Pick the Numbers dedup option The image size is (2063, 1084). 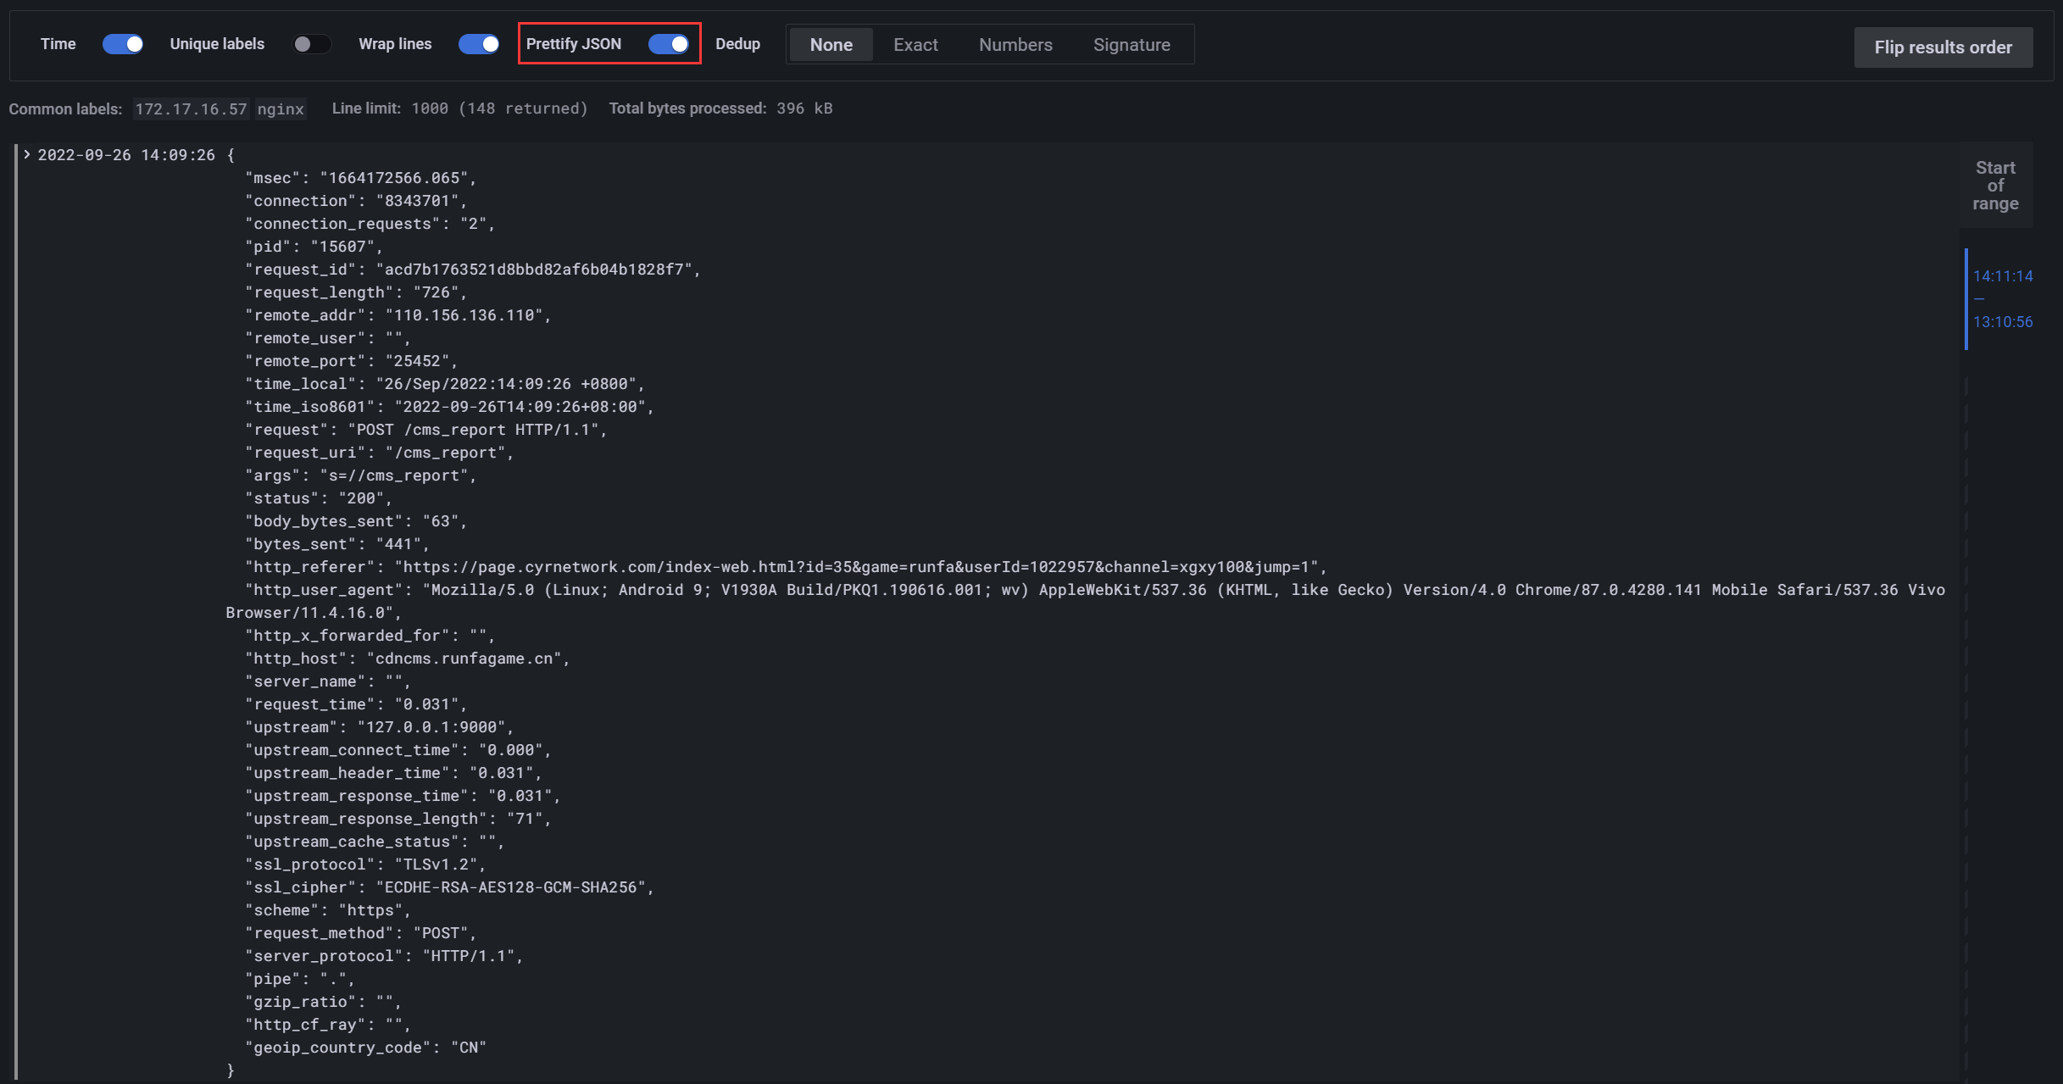1015,45
